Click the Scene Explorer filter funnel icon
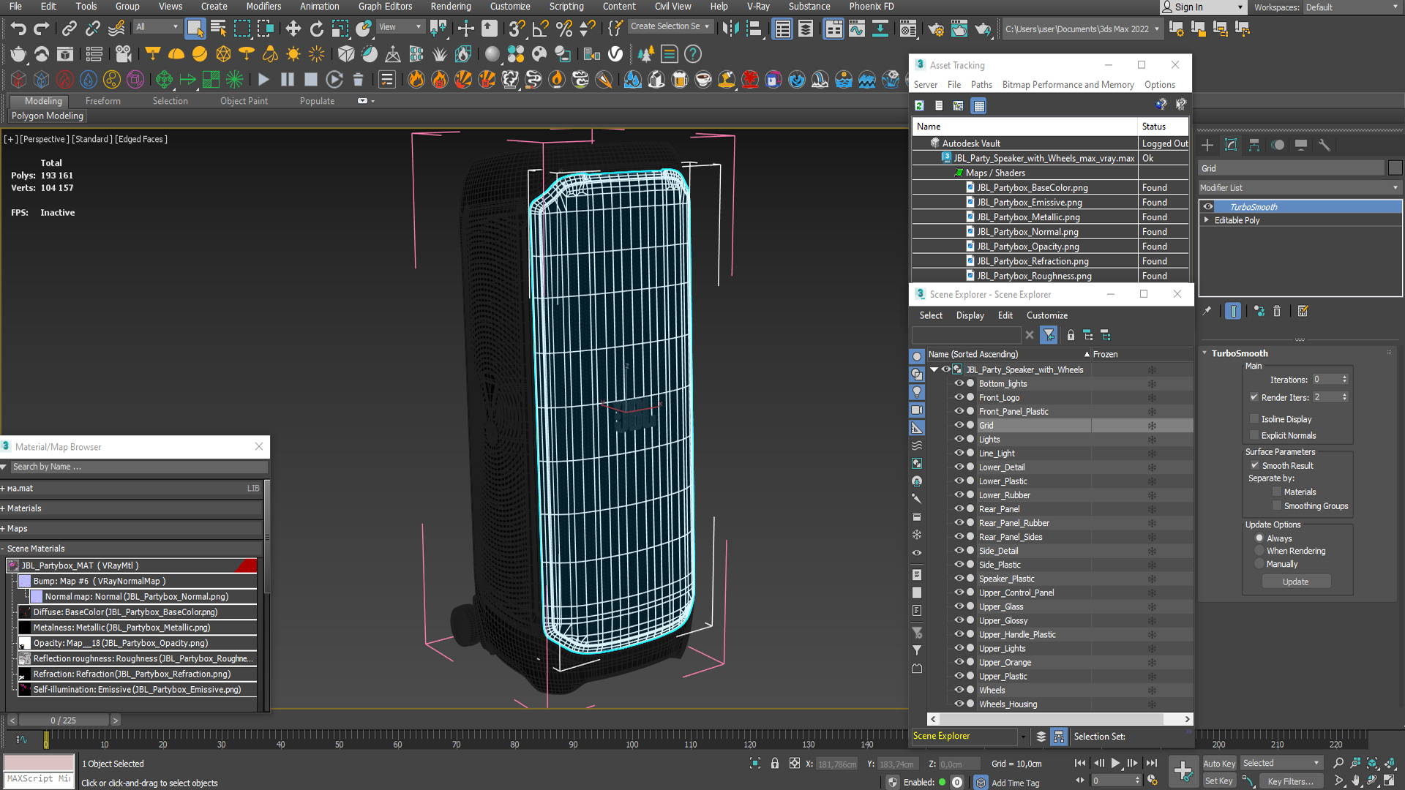 [1049, 335]
